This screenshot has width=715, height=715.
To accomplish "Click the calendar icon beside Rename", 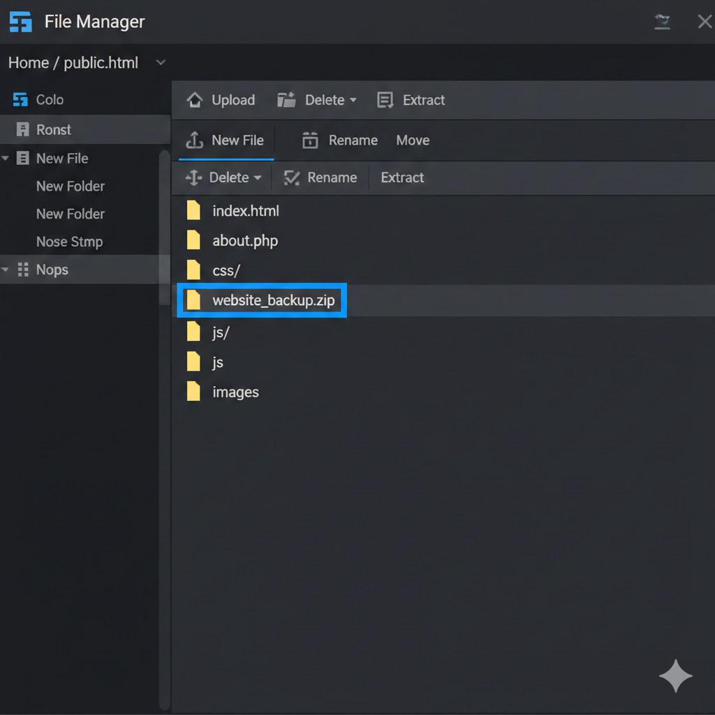I will pos(310,140).
